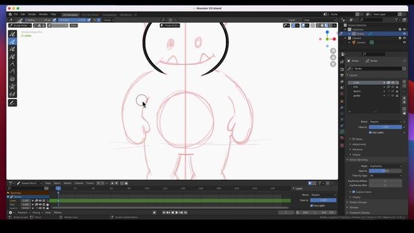Switch to Rendering workspace tab
This screenshot has height=233, width=414.
[x=125, y=15]
